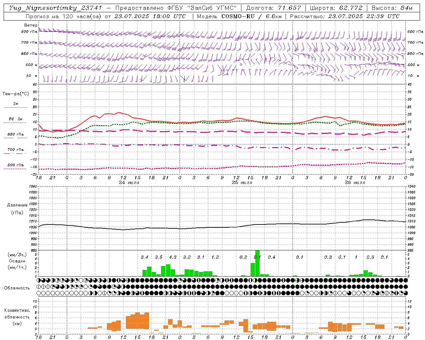Click the Td 2м dew point legend entry

(16, 119)
